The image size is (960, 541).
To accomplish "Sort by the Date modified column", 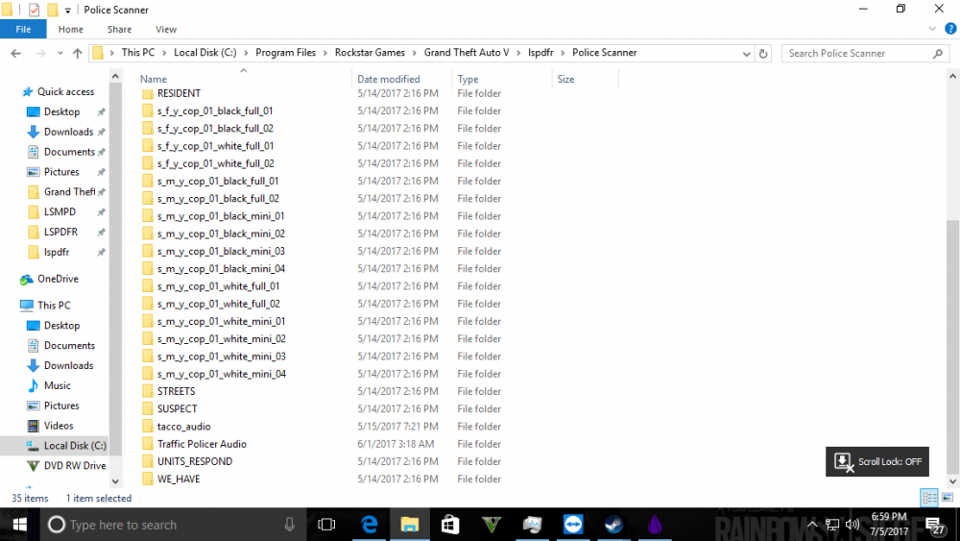I will [x=389, y=79].
